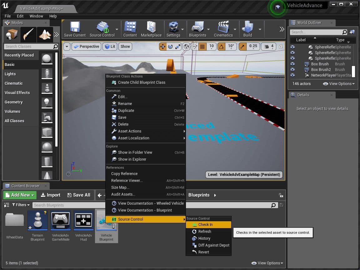Click the Import button in Content Browser

coord(50,195)
